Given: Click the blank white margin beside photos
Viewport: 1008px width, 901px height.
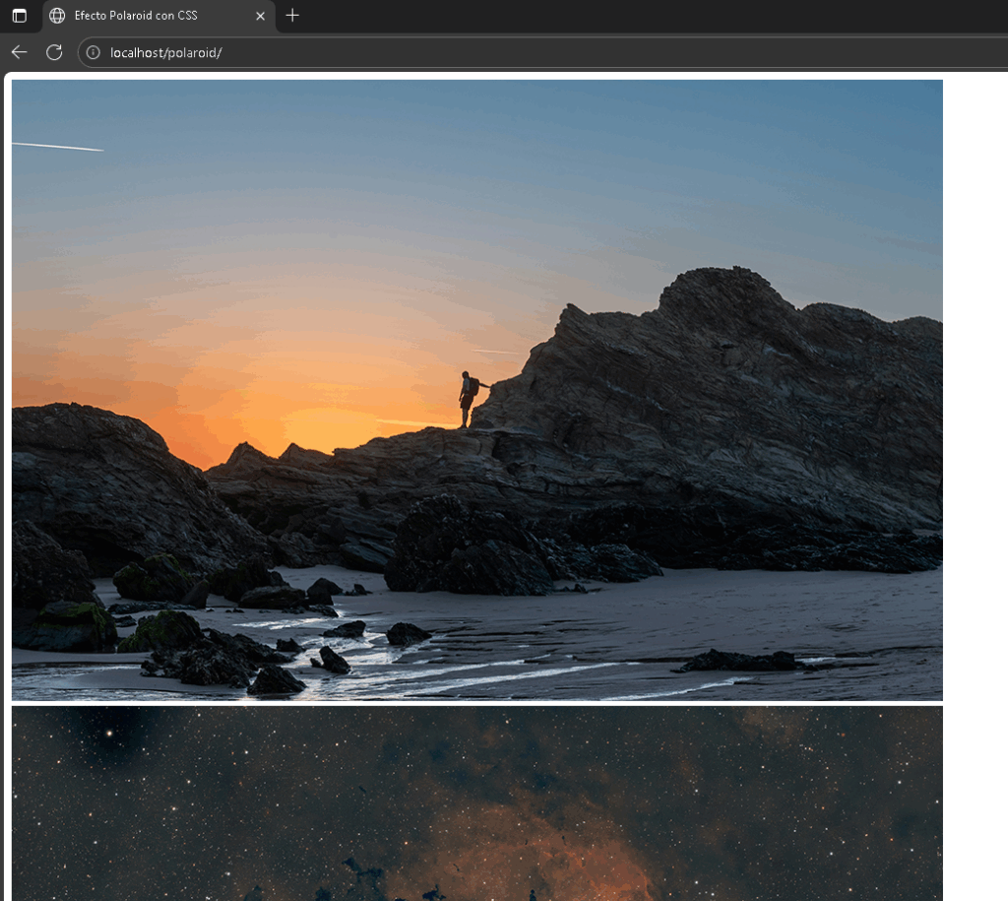Looking at the screenshot, I should (x=975, y=394).
